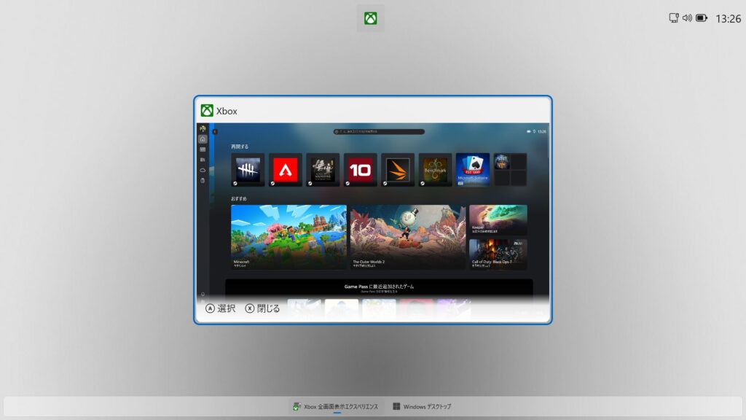This screenshot has width=746, height=420.
Task: Select the cloud gaming icon in the sidebar
Action: [203, 169]
